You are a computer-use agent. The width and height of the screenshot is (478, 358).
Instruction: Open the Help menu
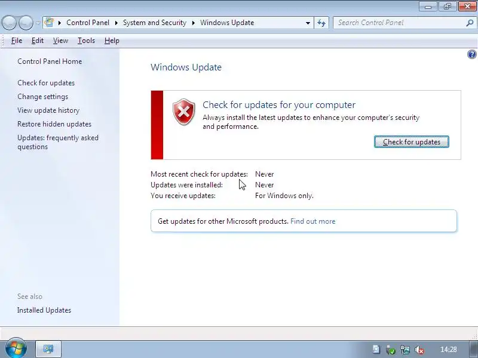(x=112, y=41)
